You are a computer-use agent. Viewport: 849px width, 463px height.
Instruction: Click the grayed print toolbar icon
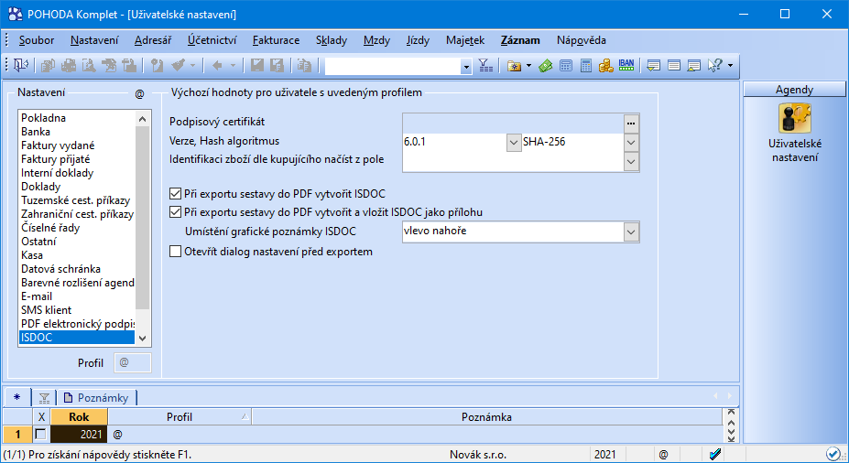(68, 66)
